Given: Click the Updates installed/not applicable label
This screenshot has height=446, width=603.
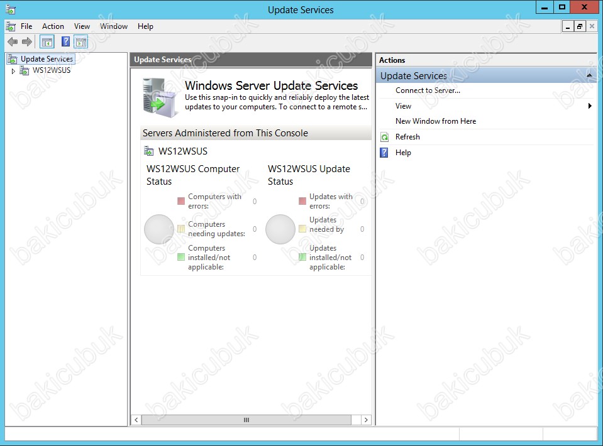Looking at the screenshot, I should pos(330,258).
